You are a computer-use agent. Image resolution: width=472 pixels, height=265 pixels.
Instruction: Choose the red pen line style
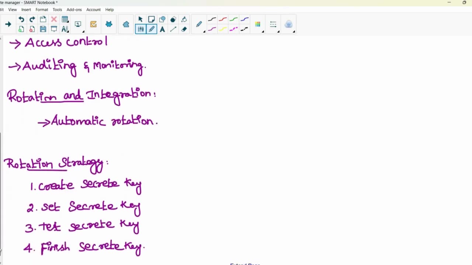pos(223,20)
